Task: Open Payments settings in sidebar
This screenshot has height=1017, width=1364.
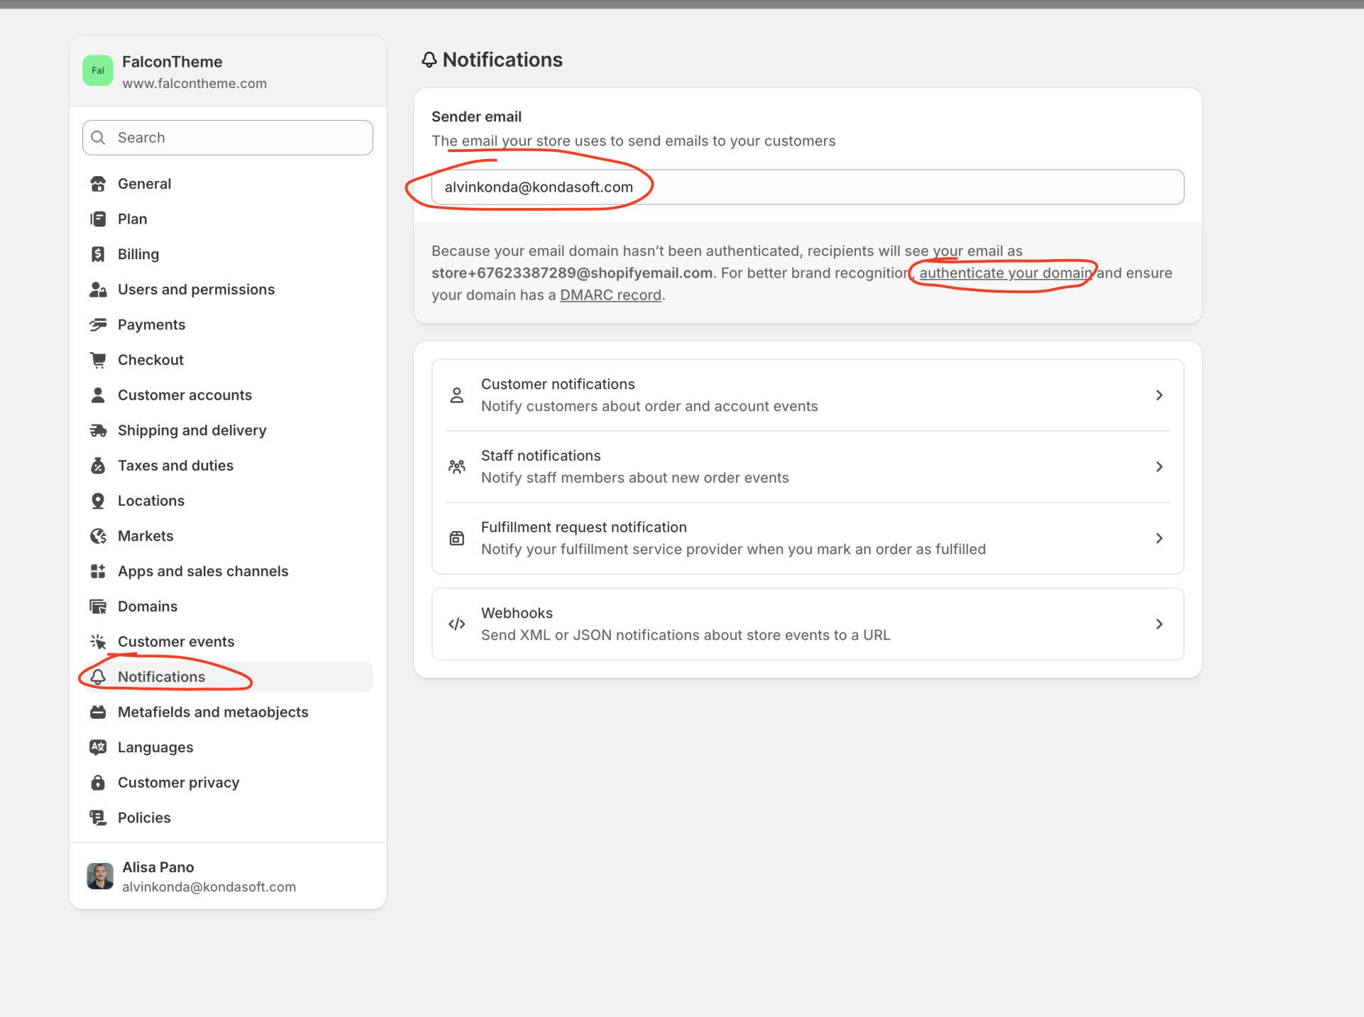Action: 151,325
